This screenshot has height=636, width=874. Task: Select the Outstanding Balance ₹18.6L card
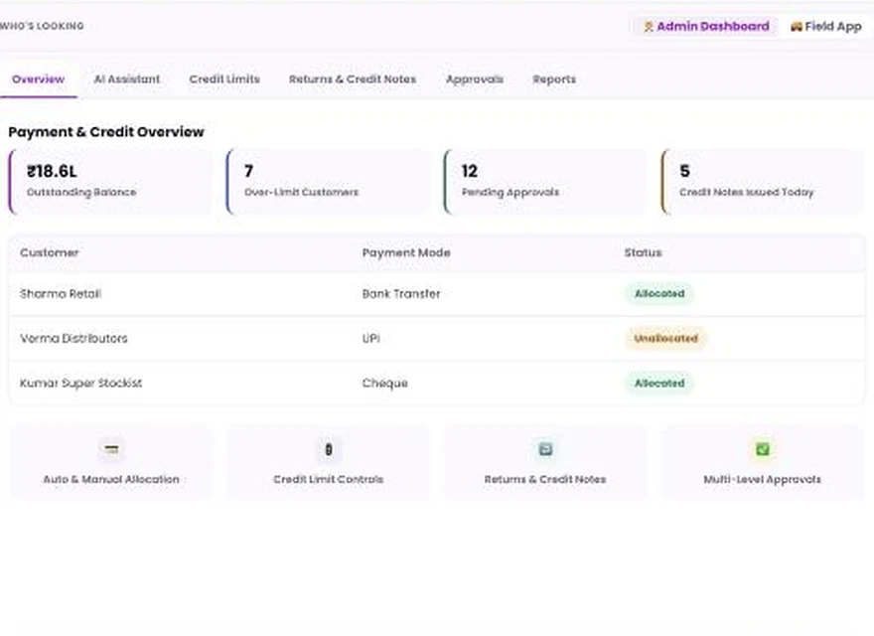[x=110, y=182]
